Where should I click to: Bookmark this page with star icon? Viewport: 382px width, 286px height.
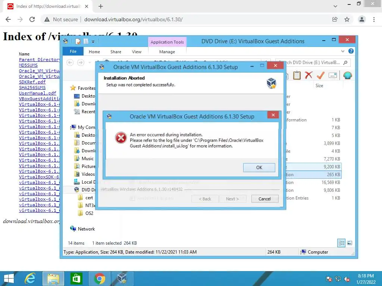(x=347, y=19)
